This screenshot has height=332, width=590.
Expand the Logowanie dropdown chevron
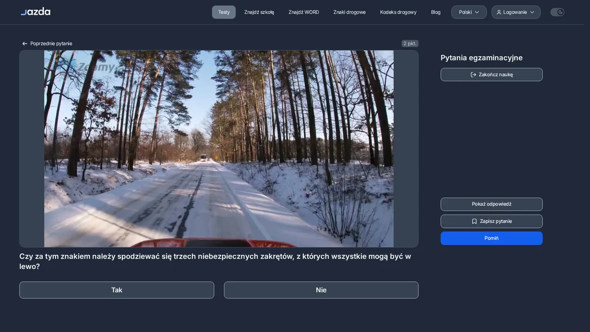[x=532, y=12]
